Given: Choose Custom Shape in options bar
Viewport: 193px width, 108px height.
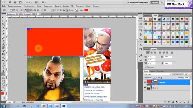Looking at the screenshot, I should point(45,10).
